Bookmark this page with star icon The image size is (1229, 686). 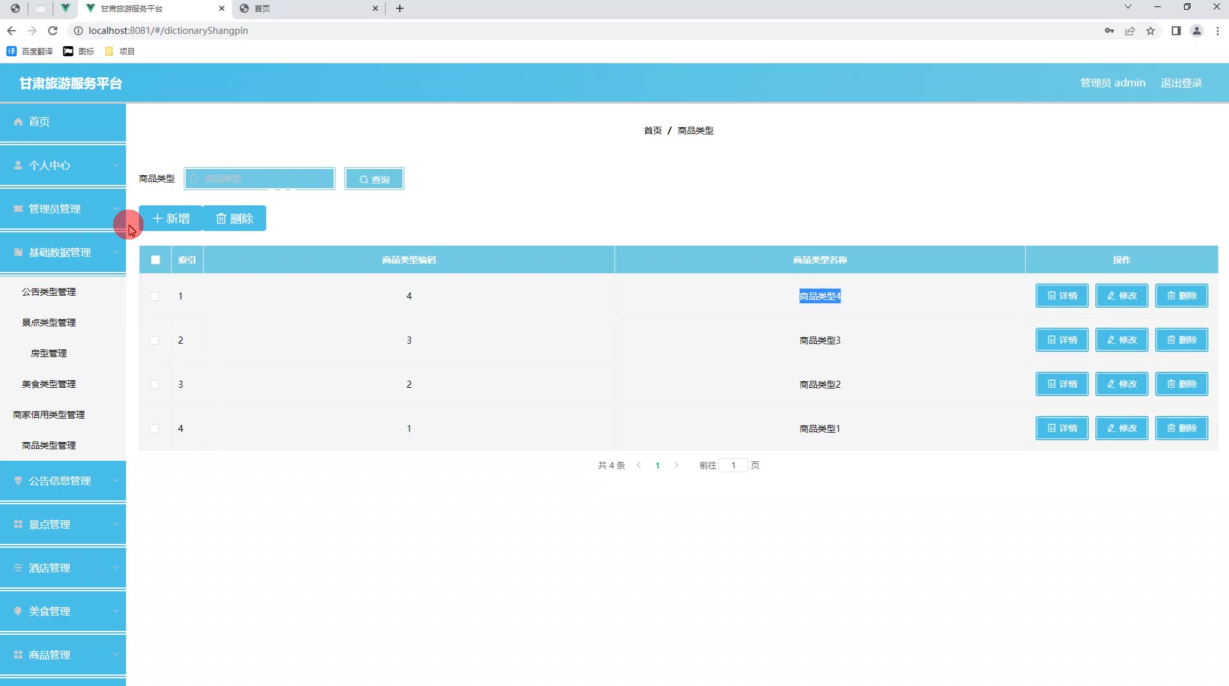click(x=1150, y=31)
